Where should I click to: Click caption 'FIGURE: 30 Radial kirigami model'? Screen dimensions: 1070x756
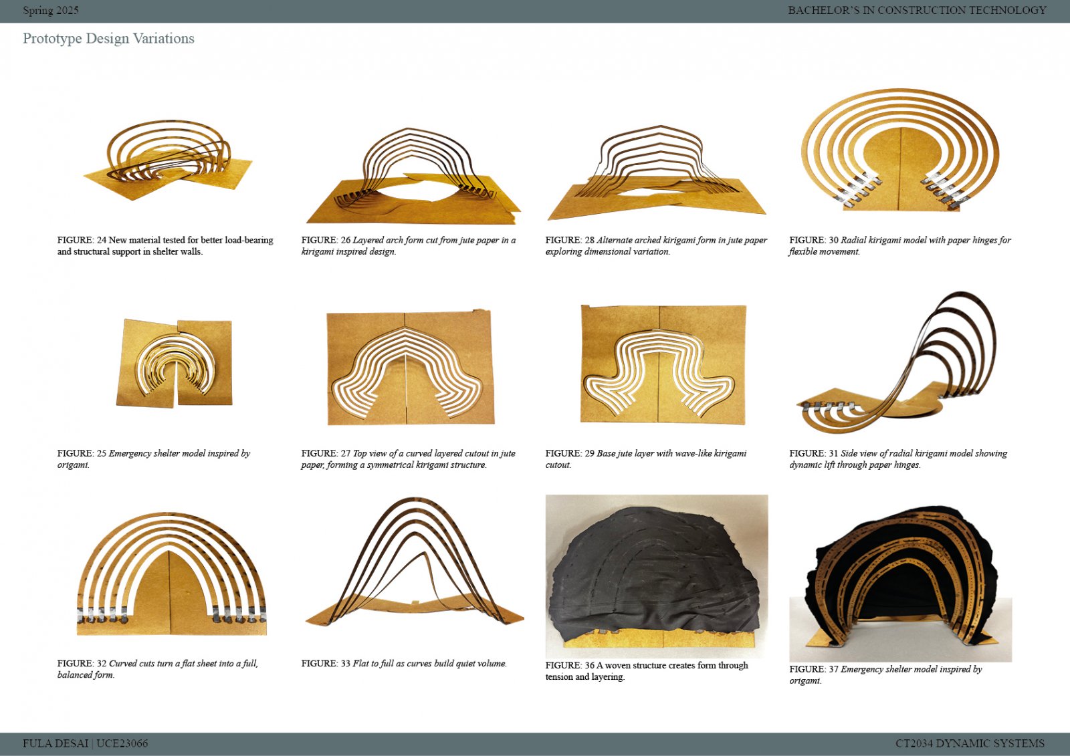click(x=900, y=246)
